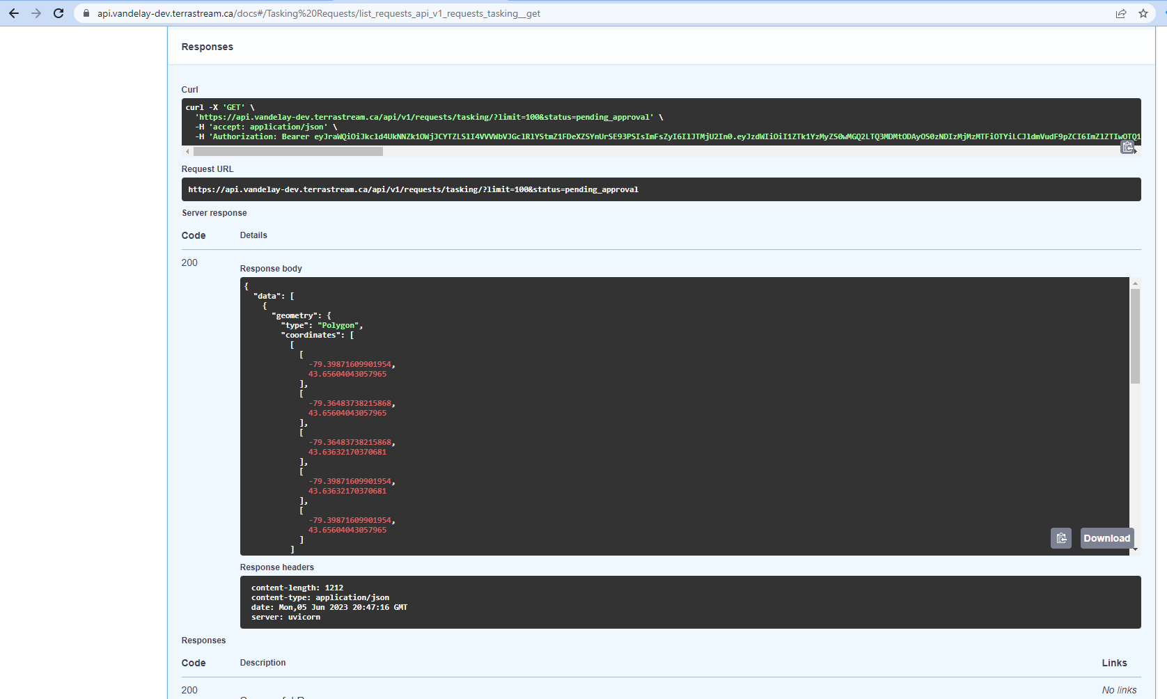
Task: Click the Responses section heading at top
Action: tap(207, 47)
